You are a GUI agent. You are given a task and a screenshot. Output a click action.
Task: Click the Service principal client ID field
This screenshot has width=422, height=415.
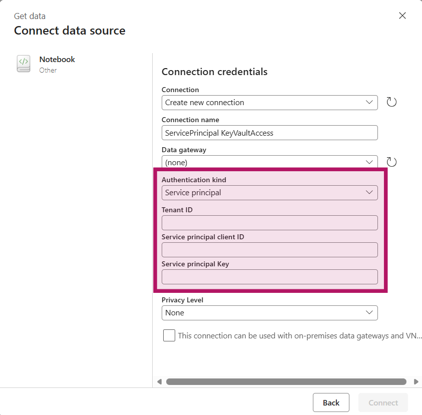[x=269, y=250]
